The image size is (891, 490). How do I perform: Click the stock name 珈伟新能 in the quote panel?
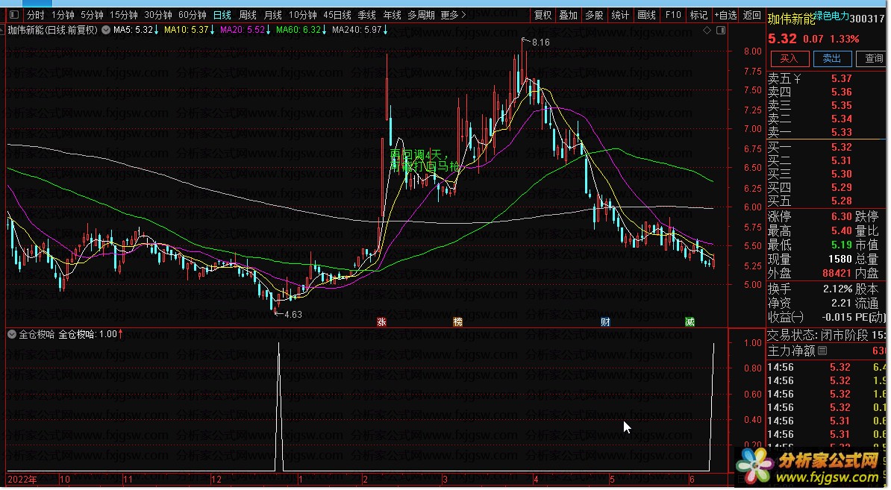point(791,19)
